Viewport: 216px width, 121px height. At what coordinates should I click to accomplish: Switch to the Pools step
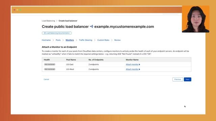point(58,40)
